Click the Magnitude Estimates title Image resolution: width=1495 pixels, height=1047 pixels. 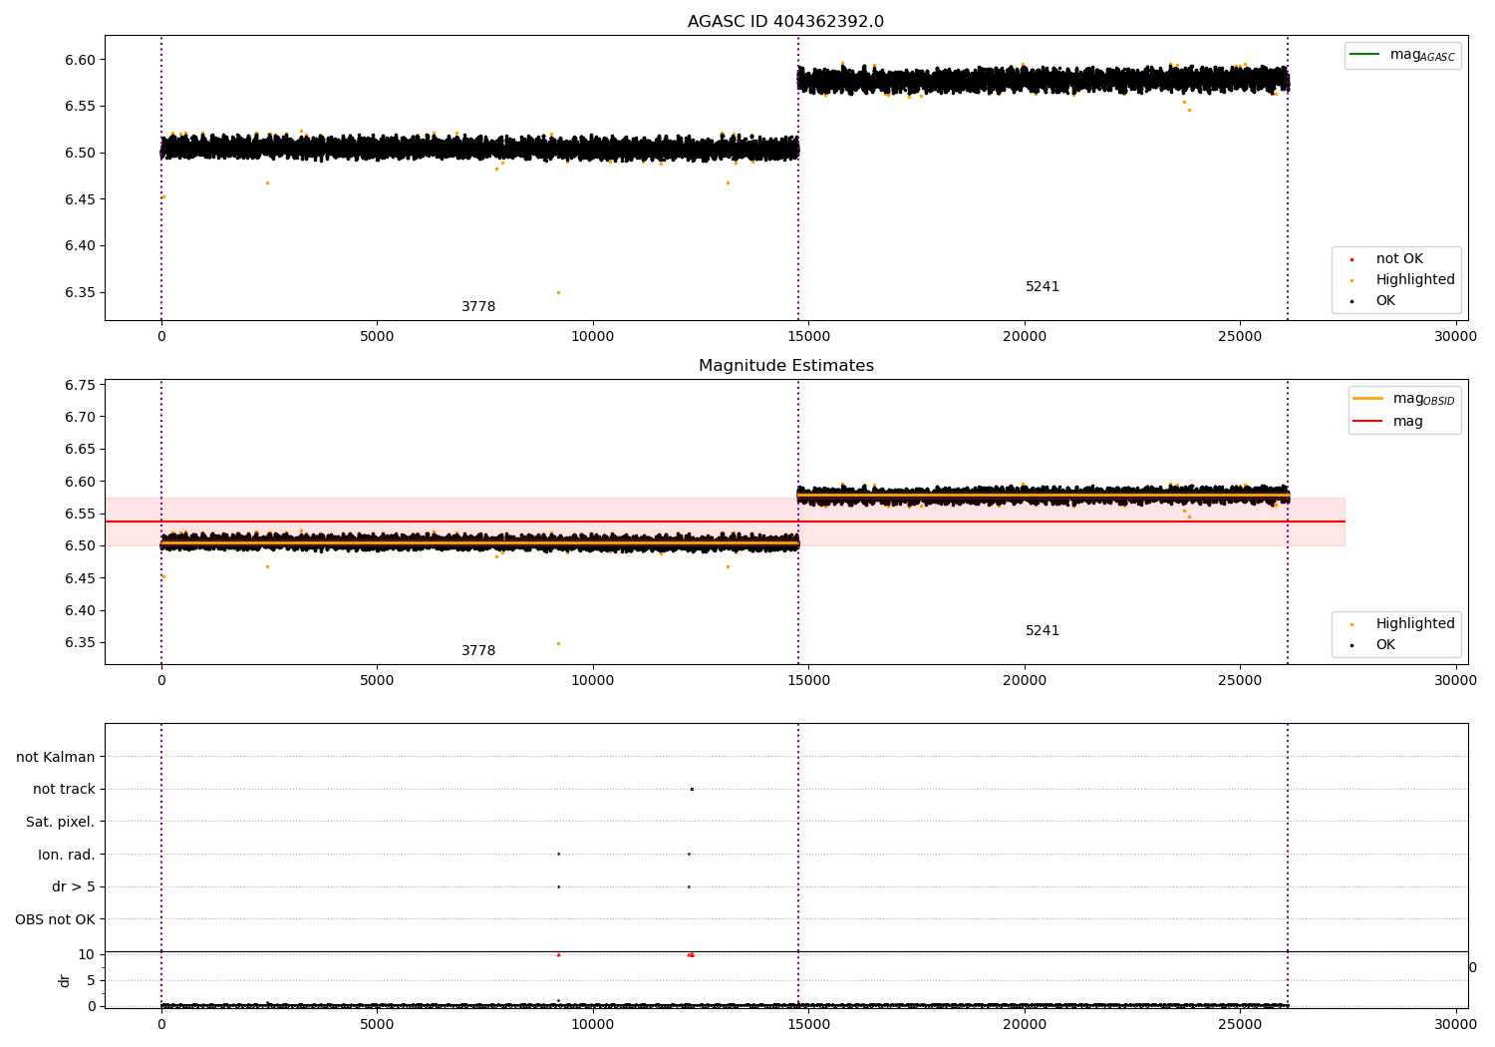(x=785, y=366)
